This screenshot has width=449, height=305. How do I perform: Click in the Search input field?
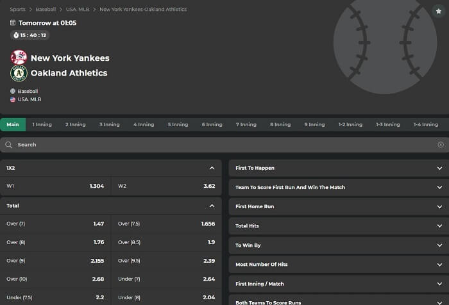pos(224,144)
